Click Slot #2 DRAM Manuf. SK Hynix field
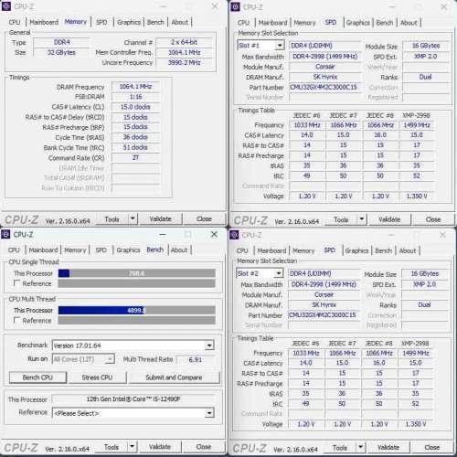The height and width of the screenshot is (457, 457). (x=324, y=304)
